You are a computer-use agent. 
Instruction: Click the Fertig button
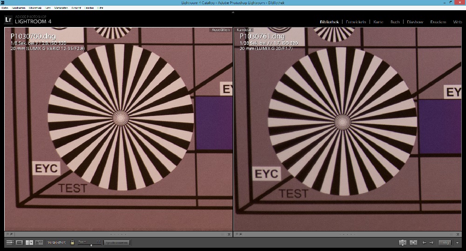coord(445,243)
